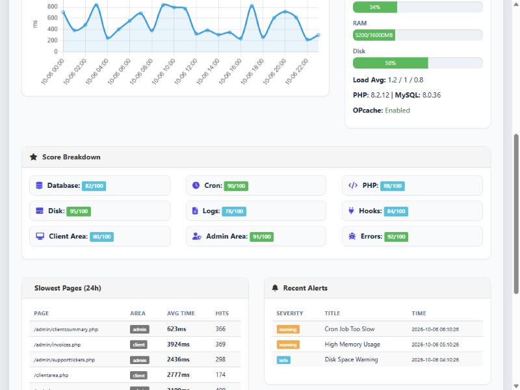Click the TIME column header in alerts
This screenshot has width=520, height=390.
[x=419, y=313]
